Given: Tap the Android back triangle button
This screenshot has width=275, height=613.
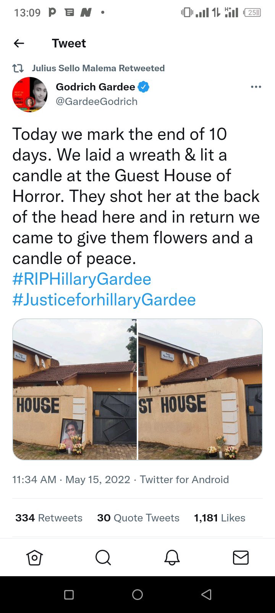Looking at the screenshot, I should (x=206, y=594).
